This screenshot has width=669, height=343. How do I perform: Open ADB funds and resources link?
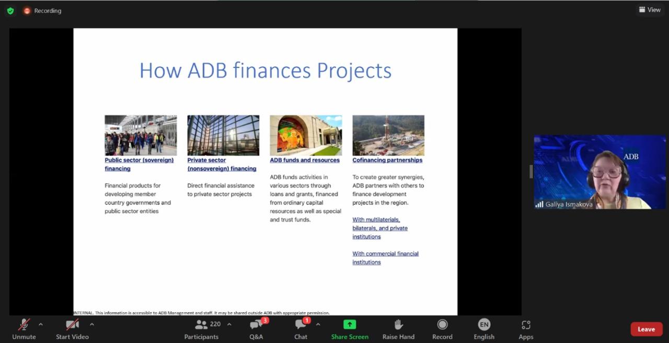305,160
